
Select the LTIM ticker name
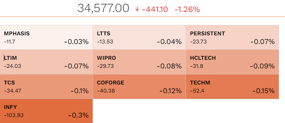[x=11, y=58]
